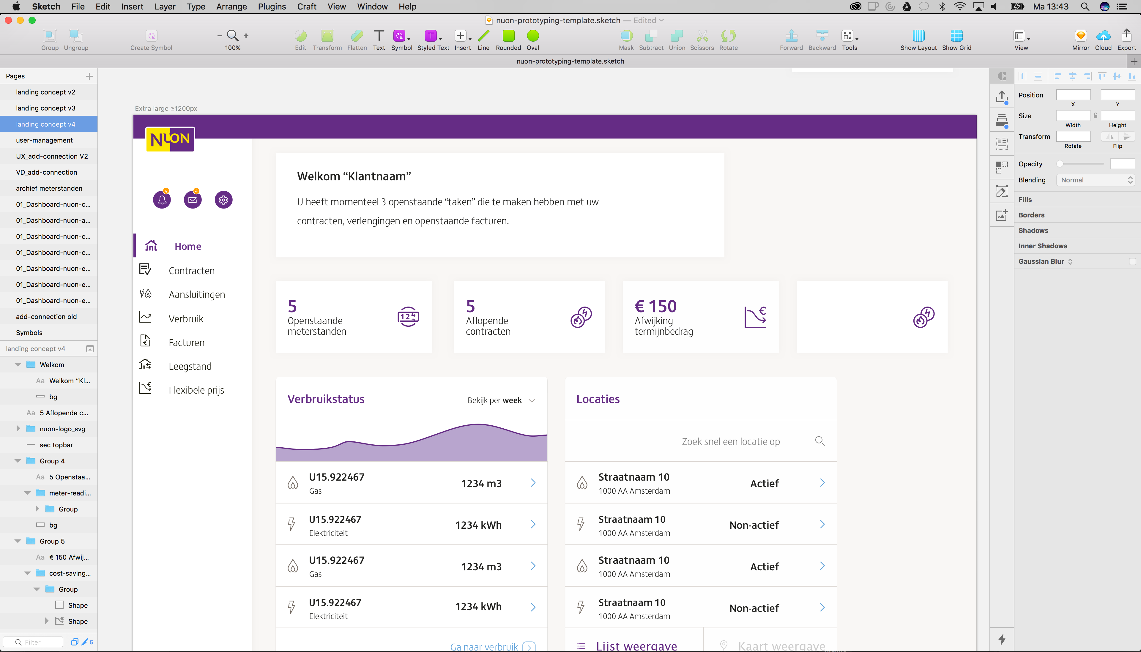The image size is (1141, 652).
Task: Collapse the Group 5 layer group
Action: [x=18, y=541]
